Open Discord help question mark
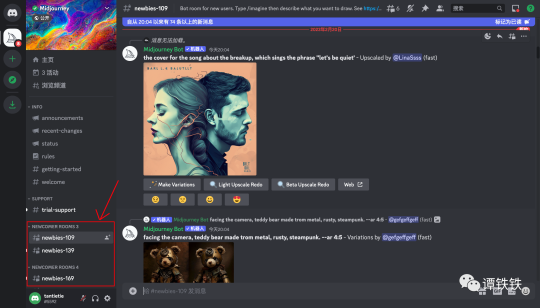 pyautogui.click(x=530, y=8)
